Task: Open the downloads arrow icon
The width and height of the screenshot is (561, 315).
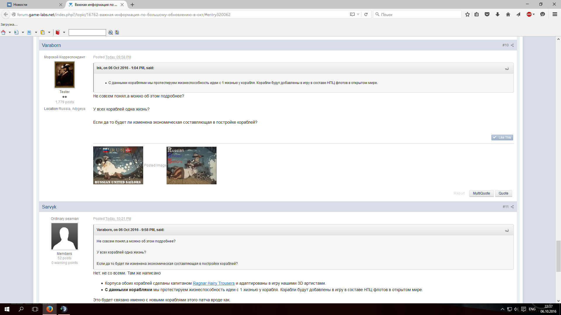Action: tap(498, 15)
